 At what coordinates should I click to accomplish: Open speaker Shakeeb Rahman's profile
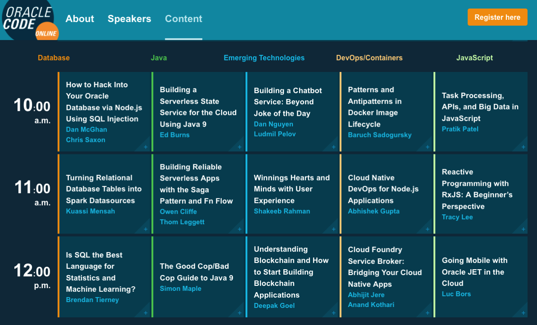(282, 211)
